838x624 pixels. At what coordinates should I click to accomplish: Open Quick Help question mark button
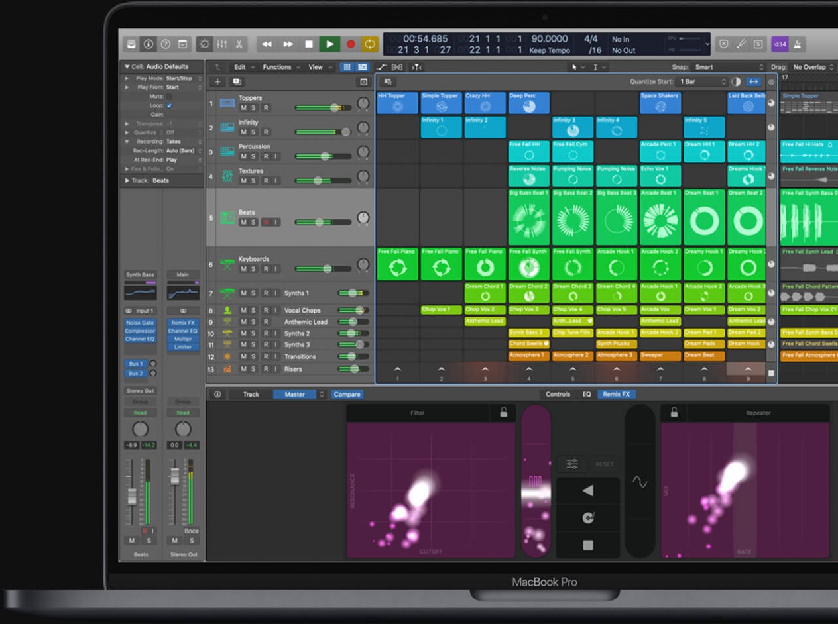[x=165, y=44]
